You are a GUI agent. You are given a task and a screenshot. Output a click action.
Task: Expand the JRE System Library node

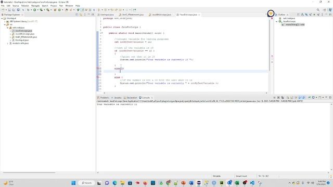tap(5, 21)
